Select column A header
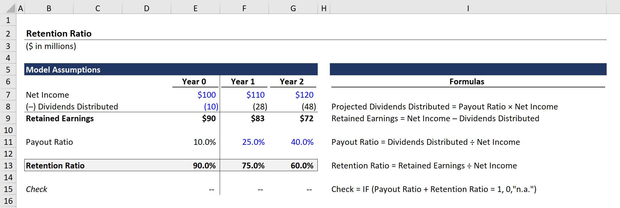The height and width of the screenshot is (208, 620). pyautogui.click(x=20, y=8)
